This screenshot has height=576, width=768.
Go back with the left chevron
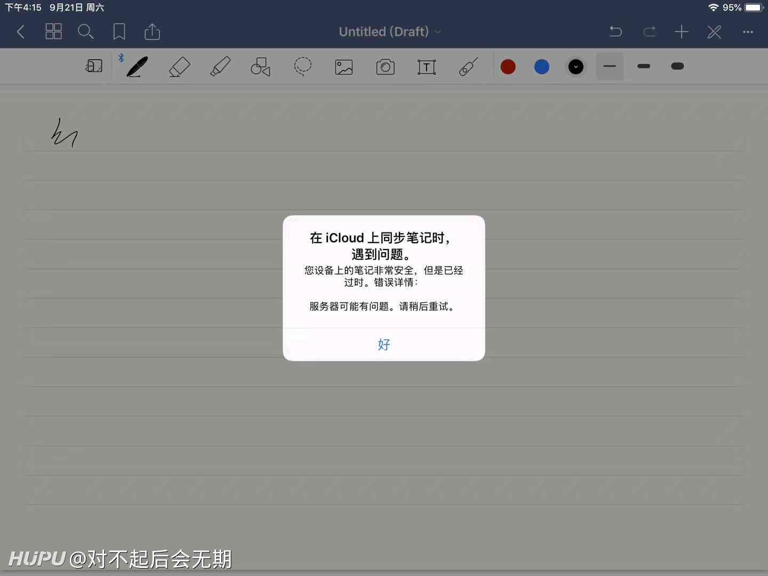coord(21,32)
